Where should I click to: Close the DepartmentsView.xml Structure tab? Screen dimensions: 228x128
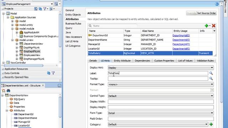(43, 85)
